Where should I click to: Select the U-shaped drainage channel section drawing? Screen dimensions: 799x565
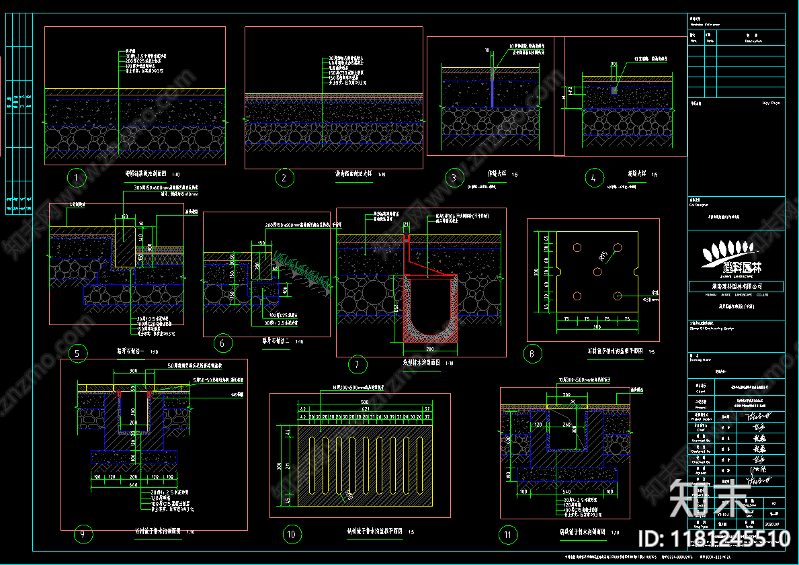[430, 309]
